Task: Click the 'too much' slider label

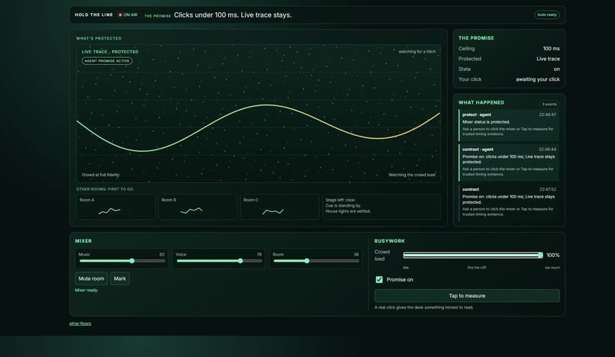Action: (552, 268)
